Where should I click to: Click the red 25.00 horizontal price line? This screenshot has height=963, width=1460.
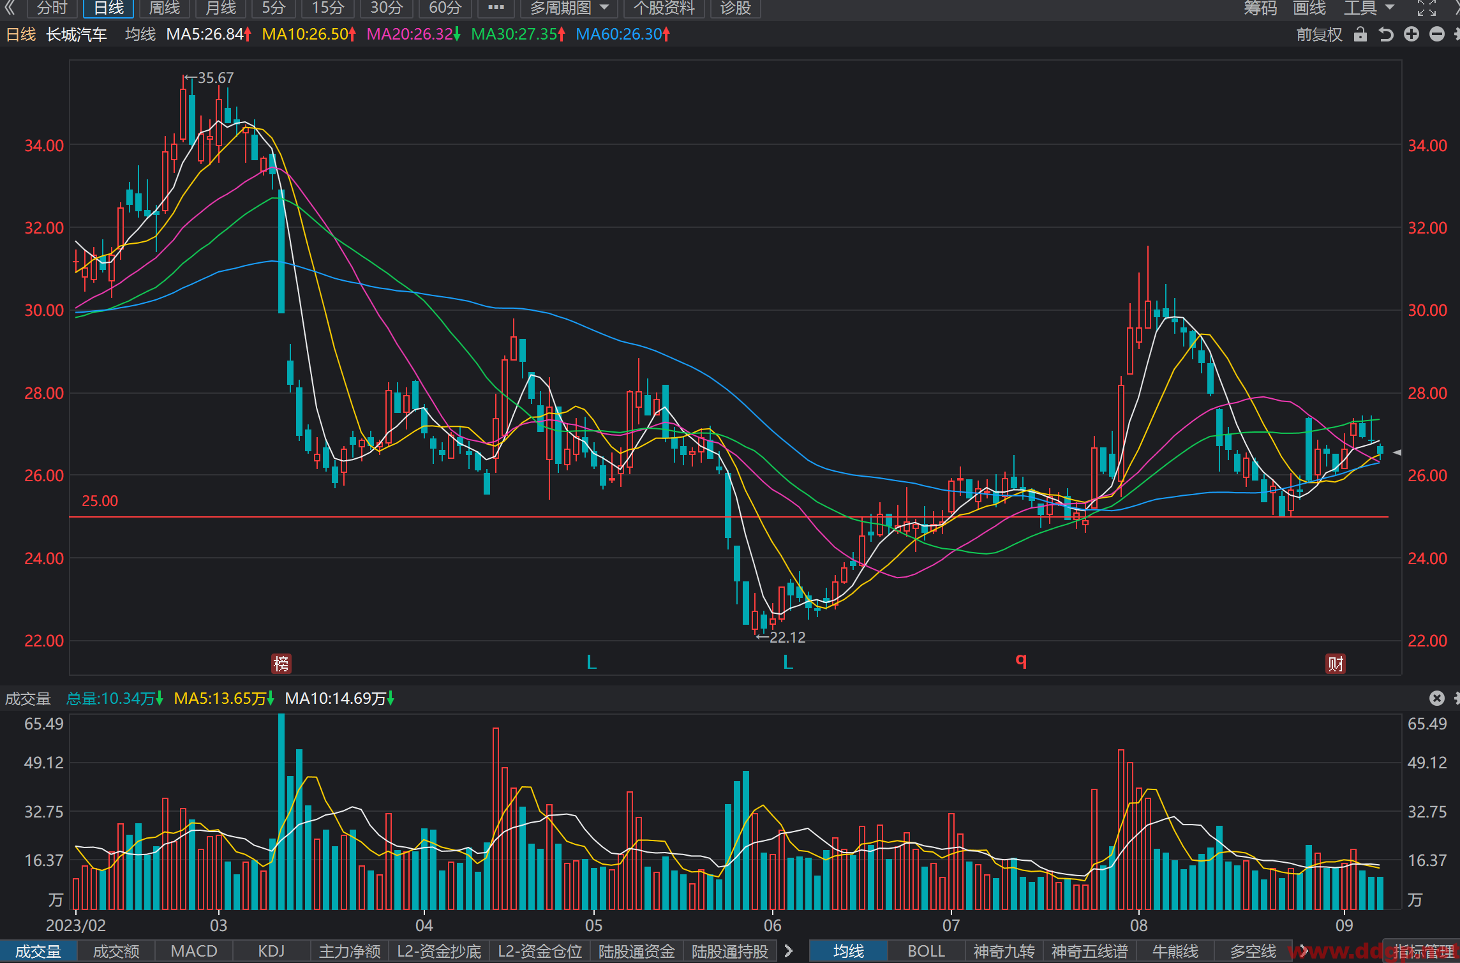[x=729, y=517]
